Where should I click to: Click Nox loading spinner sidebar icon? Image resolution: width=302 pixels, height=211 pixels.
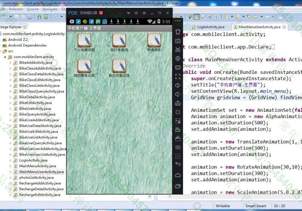click(x=178, y=112)
